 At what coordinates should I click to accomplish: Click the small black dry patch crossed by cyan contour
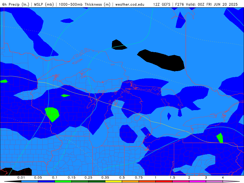point(119,45)
